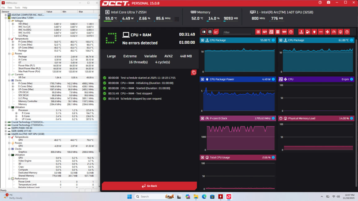Sort by the Value column header
Image resolution: width=358 pixels, height=201 pixels.
53,12
